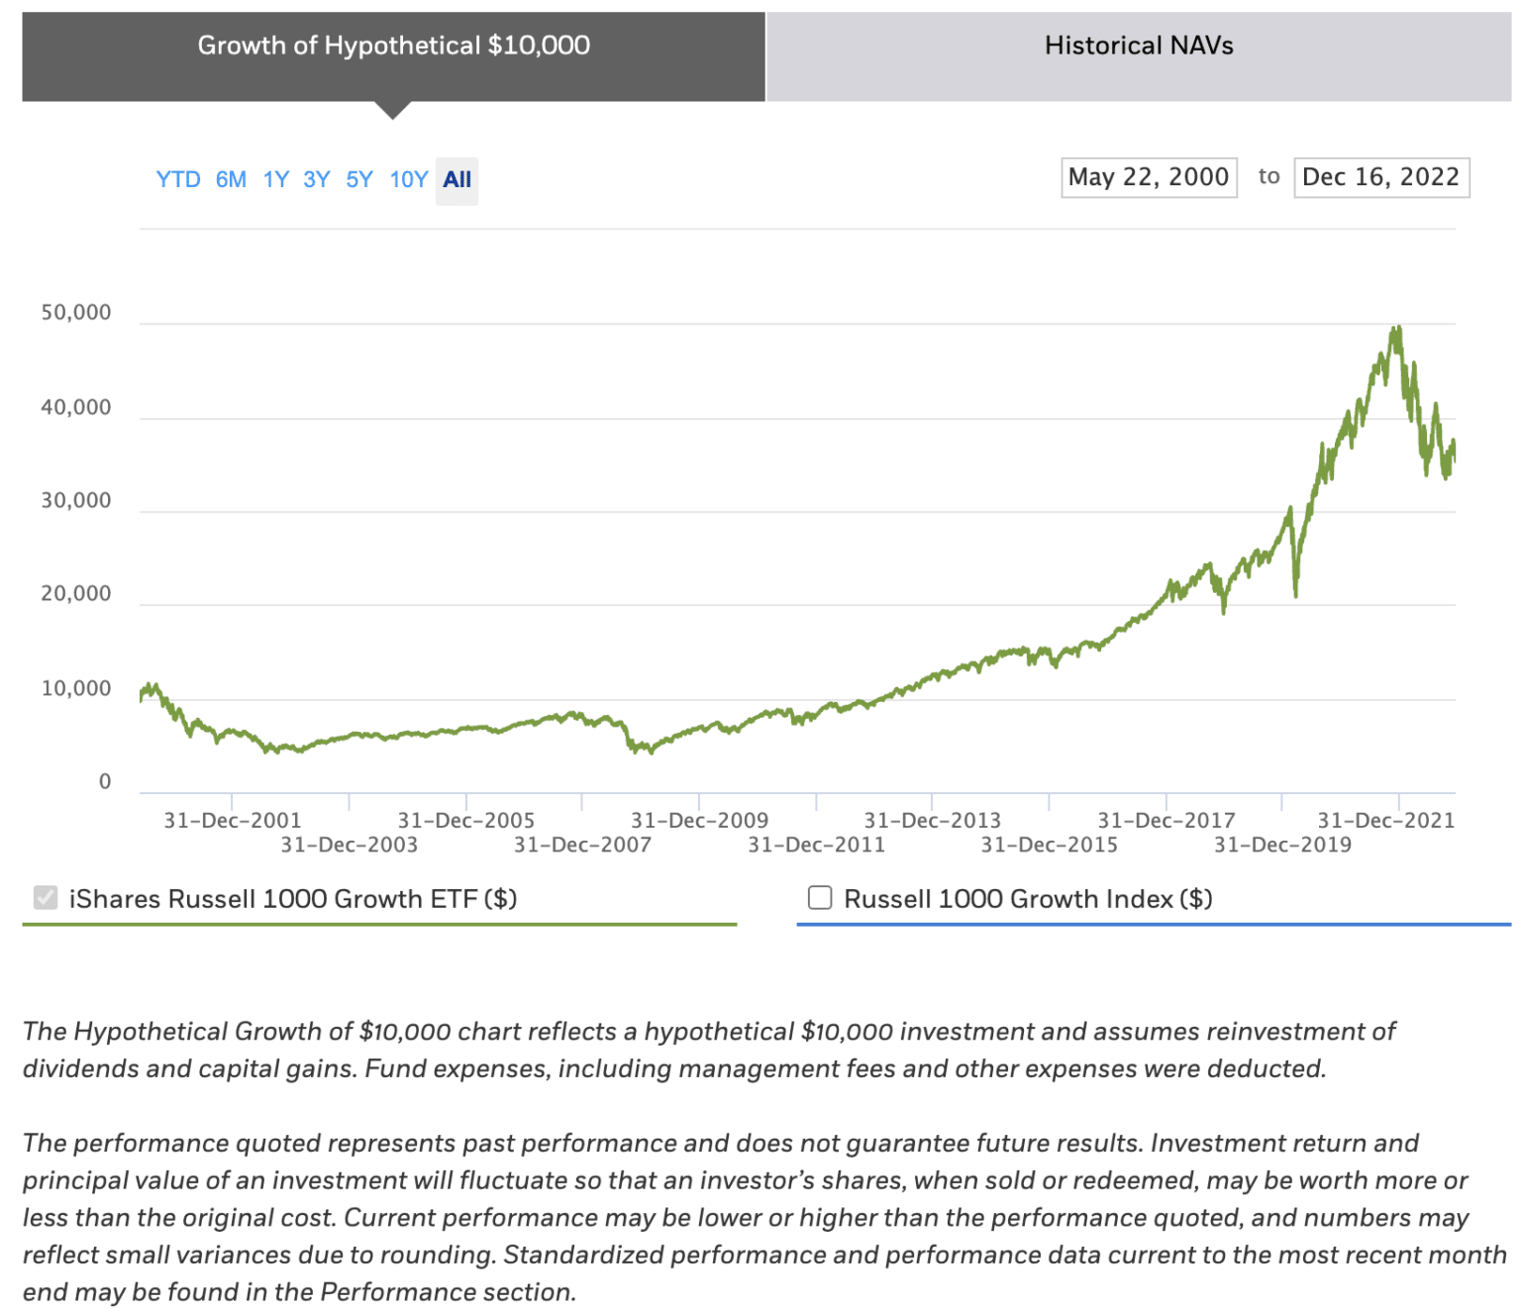Toggle visibility of the Russell 1000 Growth Index line
This screenshot has width=1521, height=1309.
(x=819, y=897)
